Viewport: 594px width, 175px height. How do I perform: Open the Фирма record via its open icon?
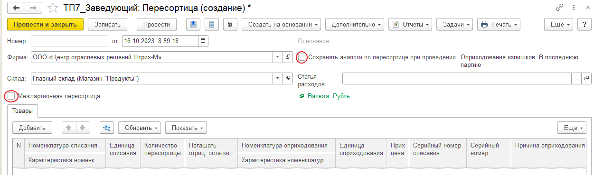[x=288, y=57]
